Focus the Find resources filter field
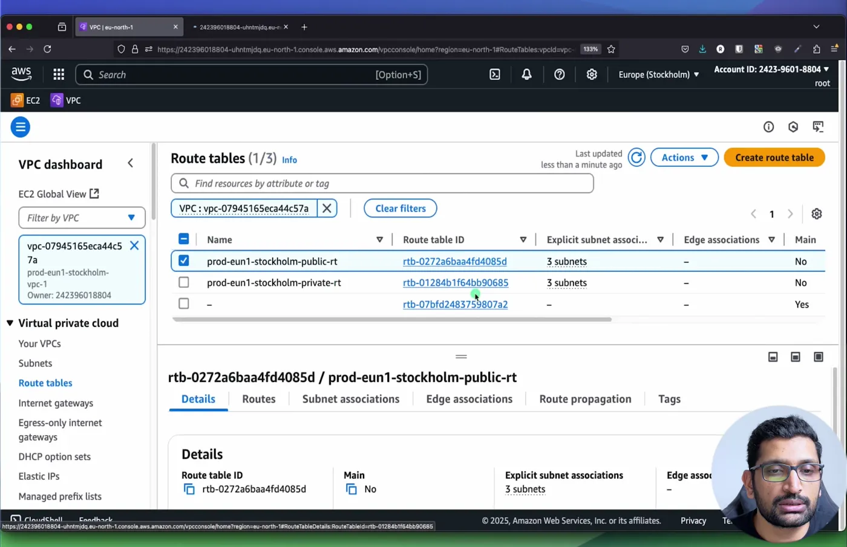Viewport: 847px width, 547px height. point(382,184)
